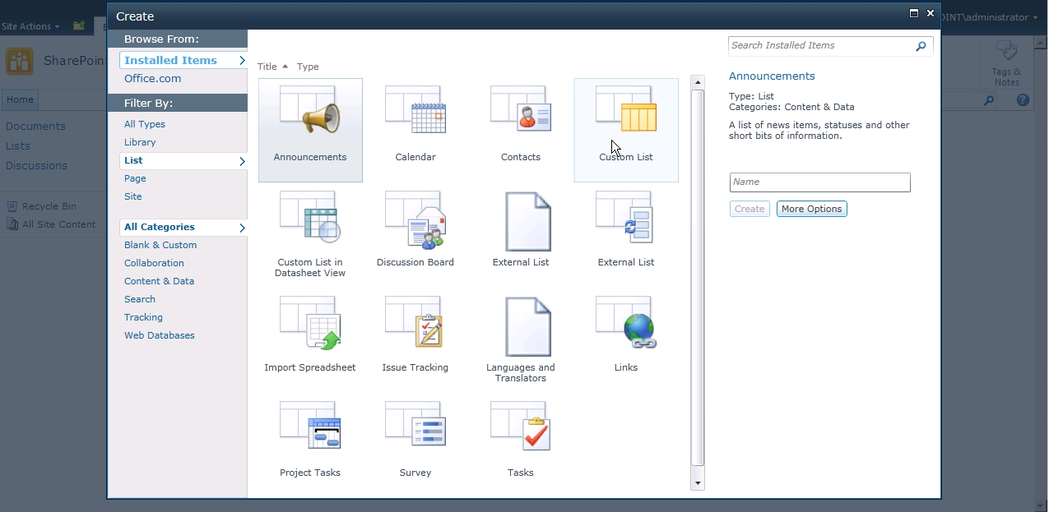Image resolution: width=1049 pixels, height=512 pixels.
Task: Filter by List type
Action: 183,160
